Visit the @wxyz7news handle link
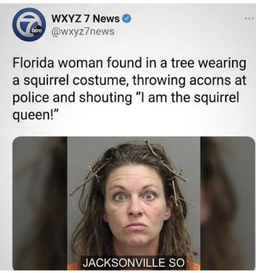Image resolution: width=256 pixels, height=273 pixels. 83,31
